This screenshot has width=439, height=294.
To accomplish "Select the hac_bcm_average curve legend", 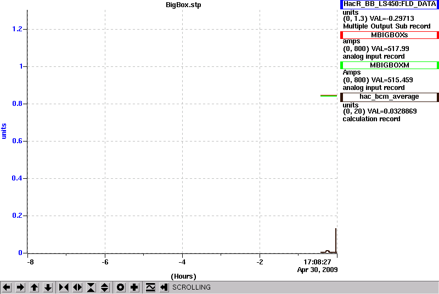I will 390,97.
